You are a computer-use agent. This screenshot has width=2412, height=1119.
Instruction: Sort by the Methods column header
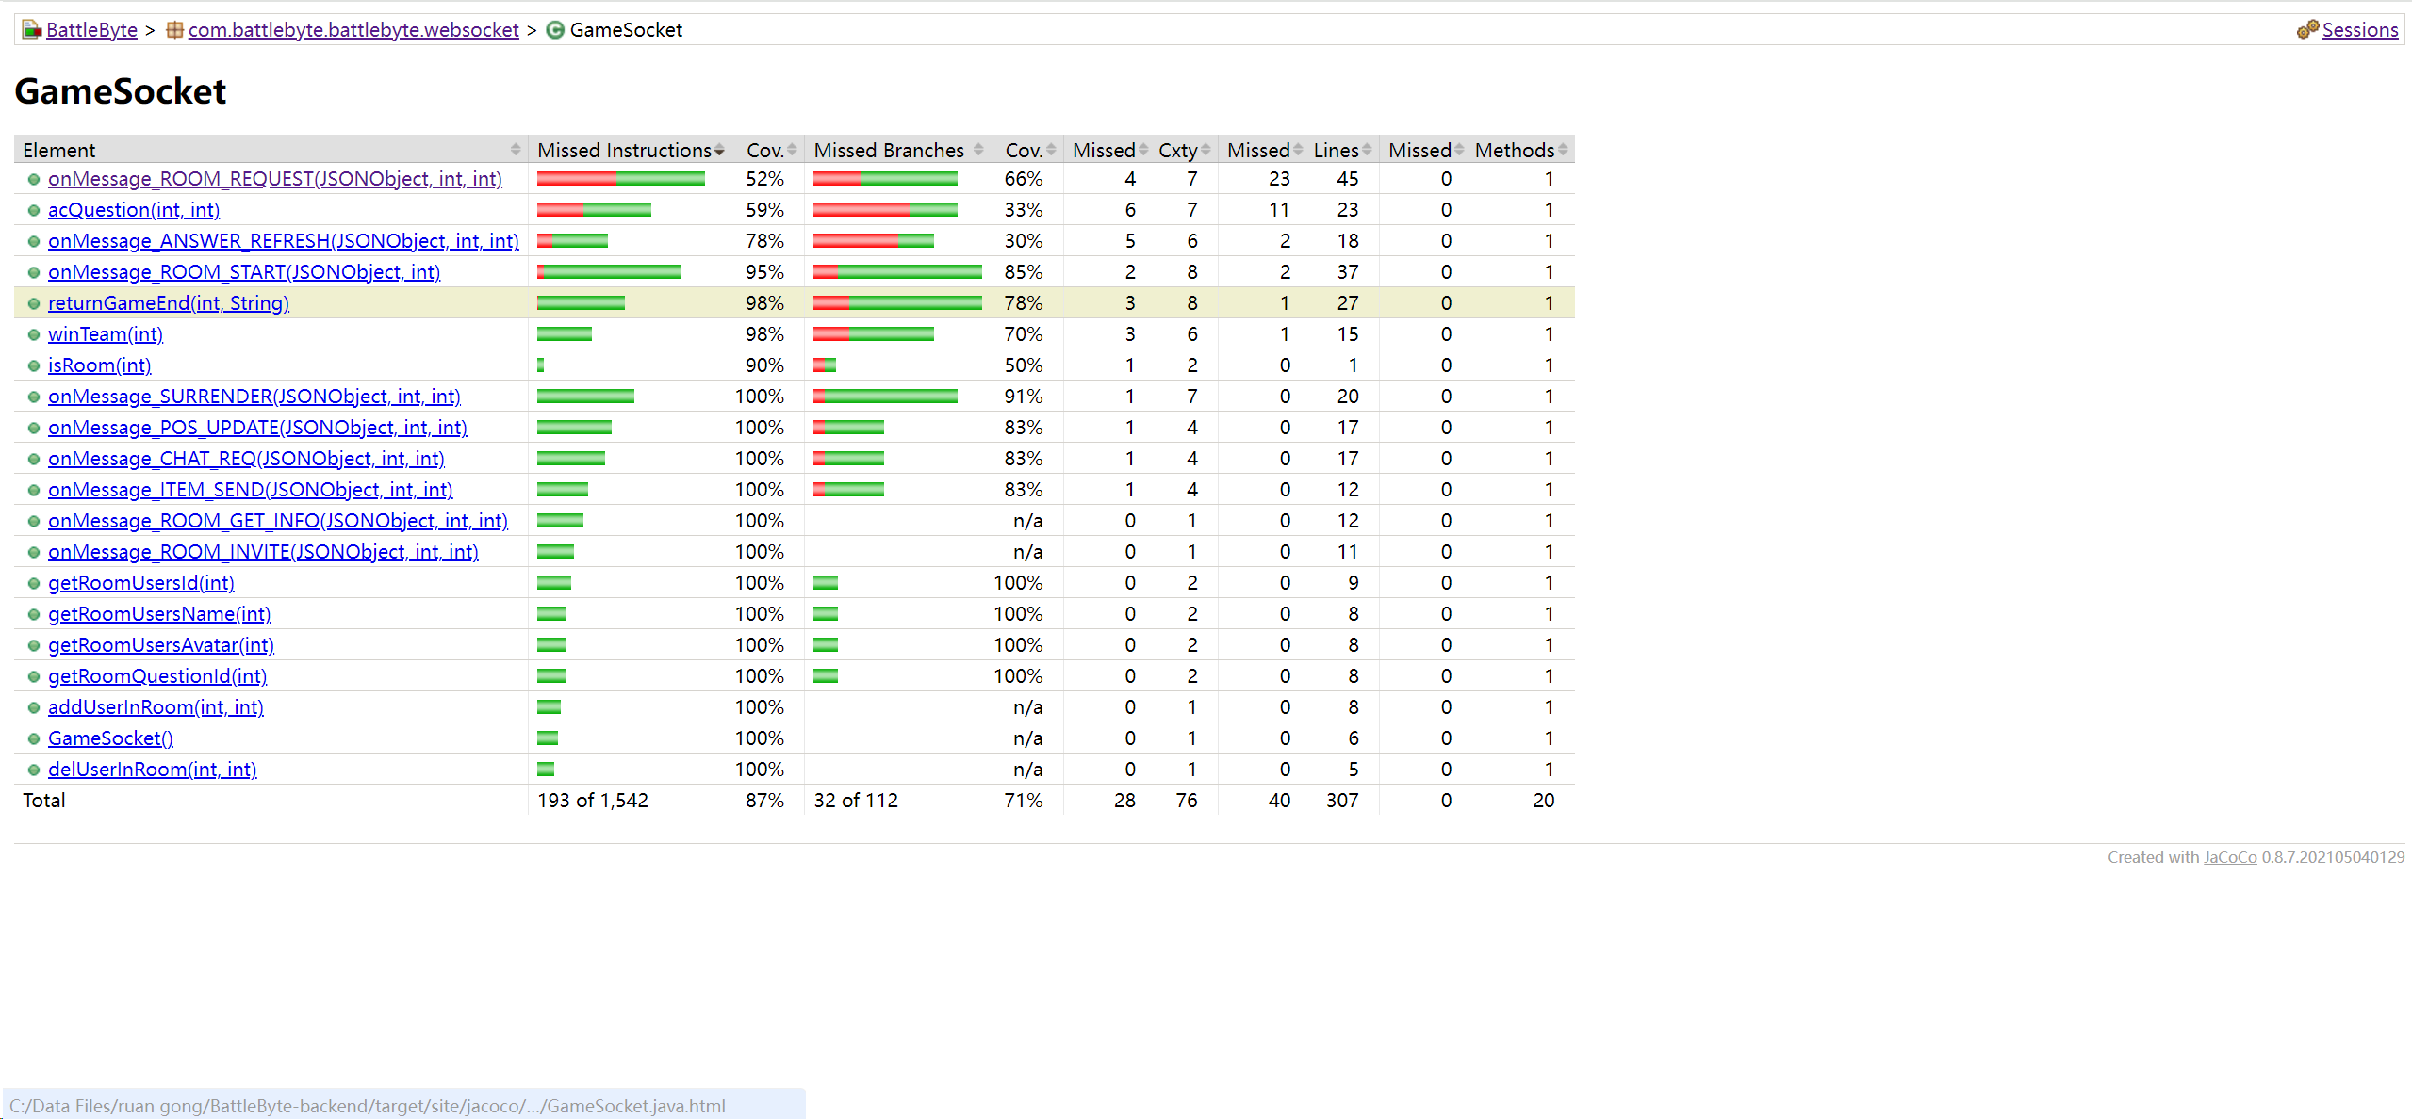click(1515, 150)
